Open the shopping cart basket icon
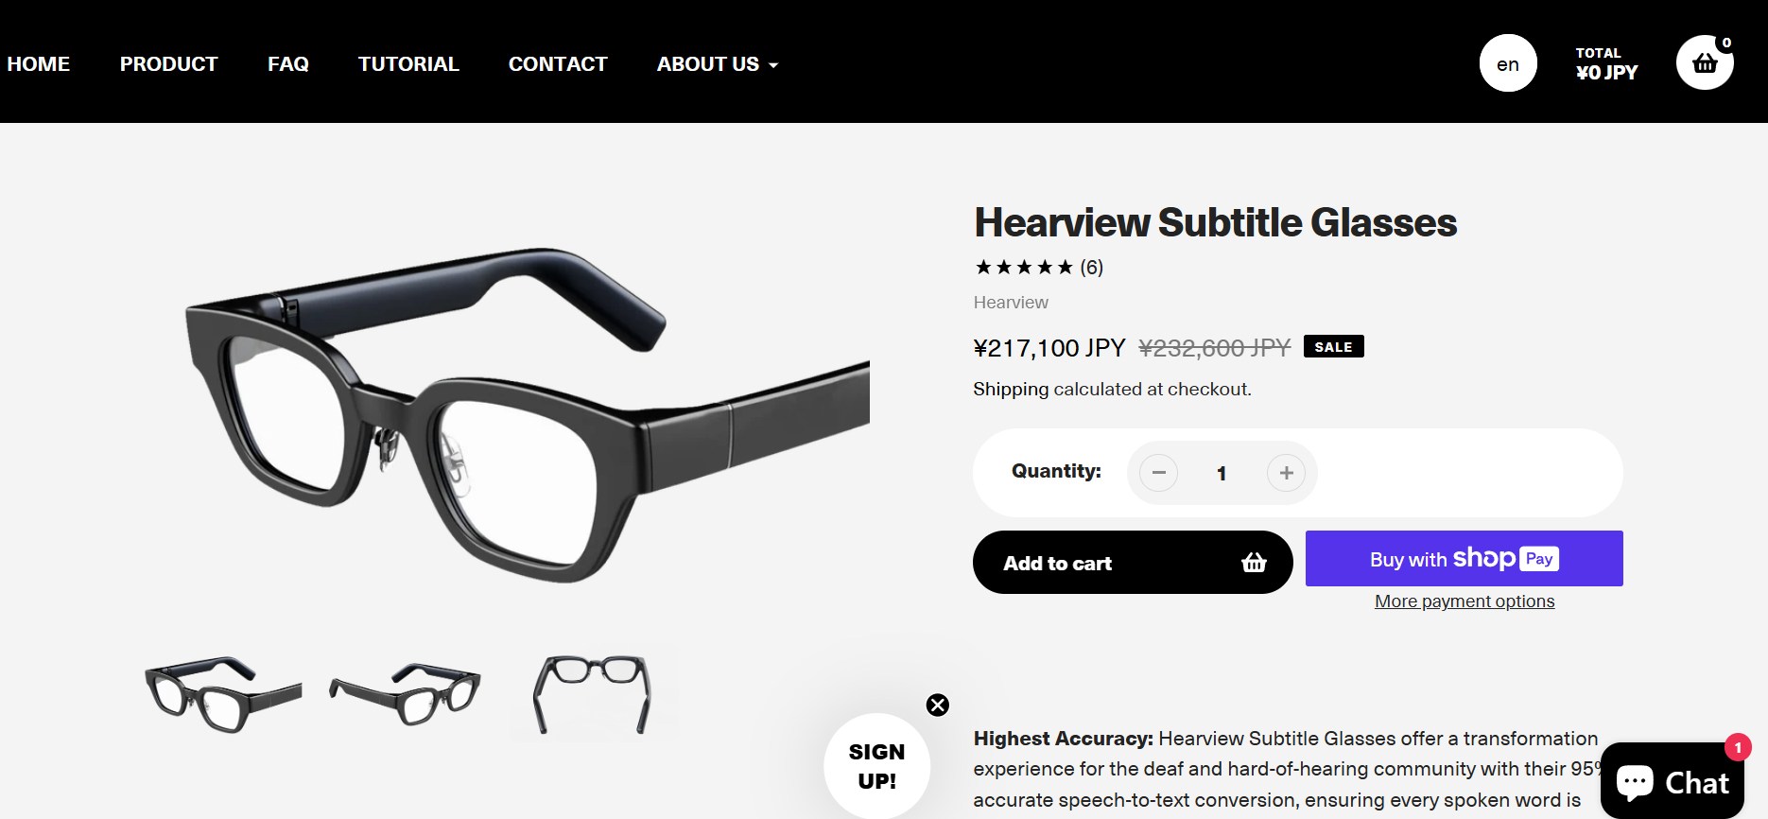Viewport: 1768px width, 819px height. click(1705, 63)
